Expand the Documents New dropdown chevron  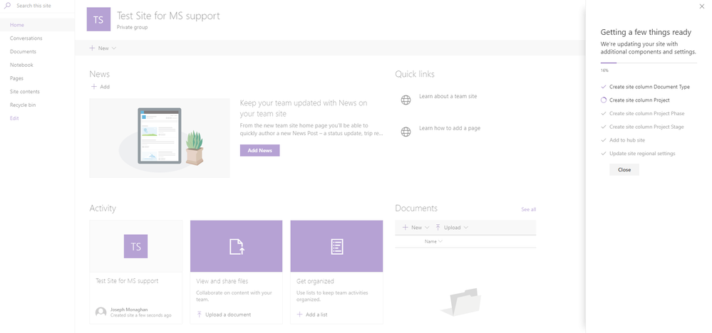tap(427, 228)
